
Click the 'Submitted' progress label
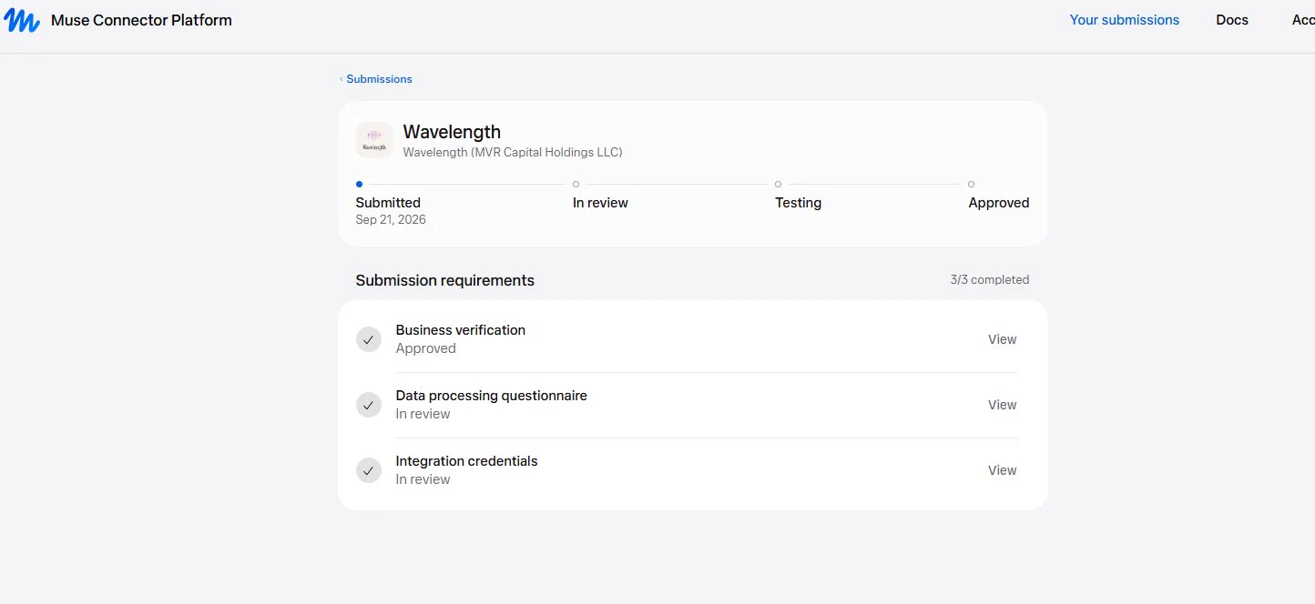click(388, 203)
